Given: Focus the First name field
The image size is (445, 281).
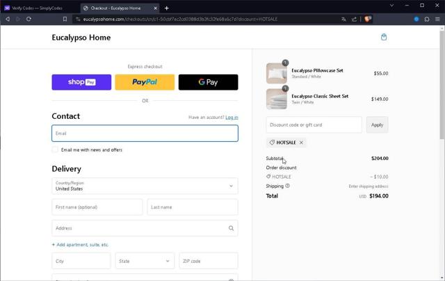Looking at the screenshot, I should point(97,207).
